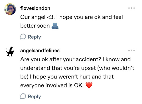Click speech bubble icon under floveslondon's comment
Screen dimensions: 142x104
point(23,37)
